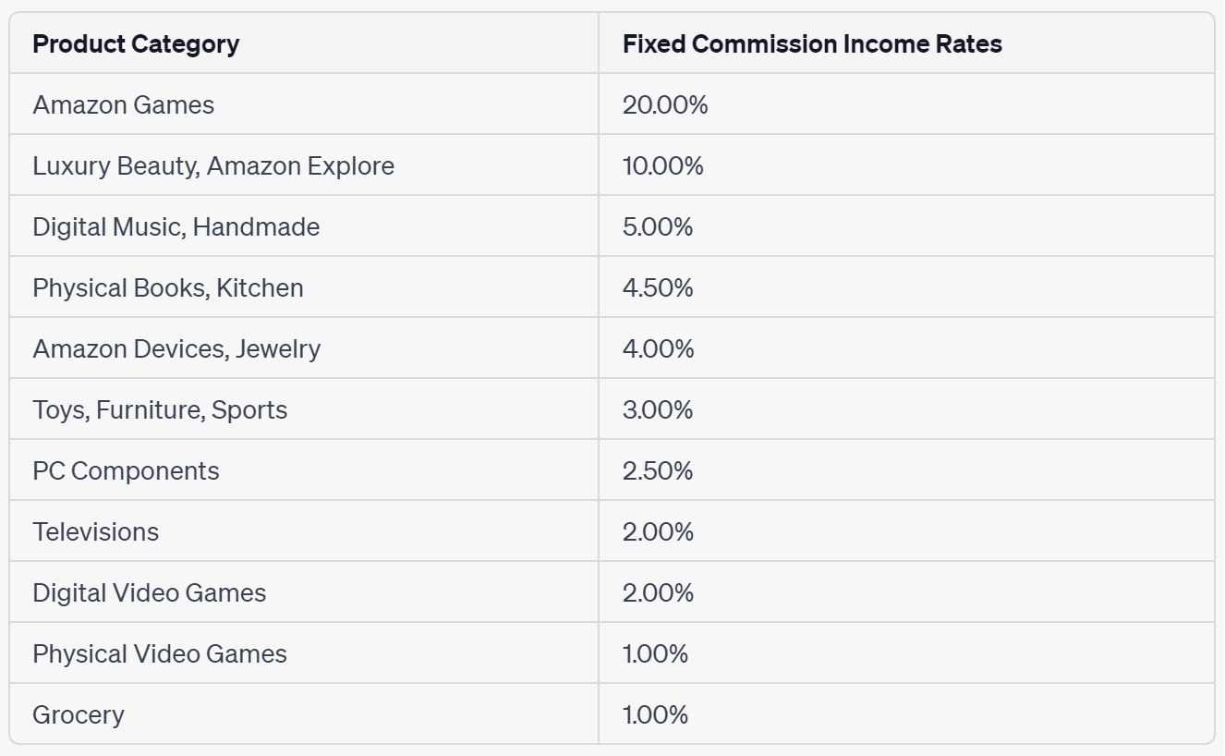Screen dimensions: 1225x756
Task: Select the Digital Video Games cell
Action: coord(150,592)
